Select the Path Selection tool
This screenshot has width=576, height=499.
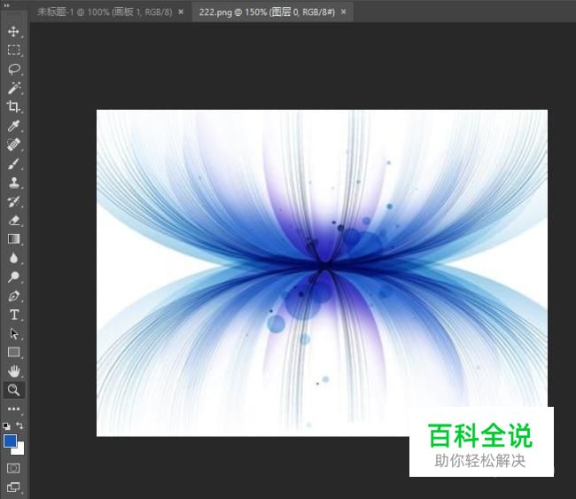tap(13, 333)
